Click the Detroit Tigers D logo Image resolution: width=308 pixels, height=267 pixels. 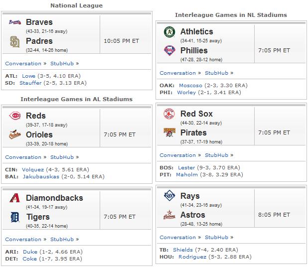(15, 217)
